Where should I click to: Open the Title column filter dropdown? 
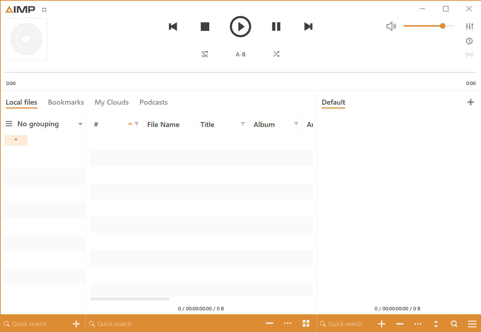tap(243, 124)
